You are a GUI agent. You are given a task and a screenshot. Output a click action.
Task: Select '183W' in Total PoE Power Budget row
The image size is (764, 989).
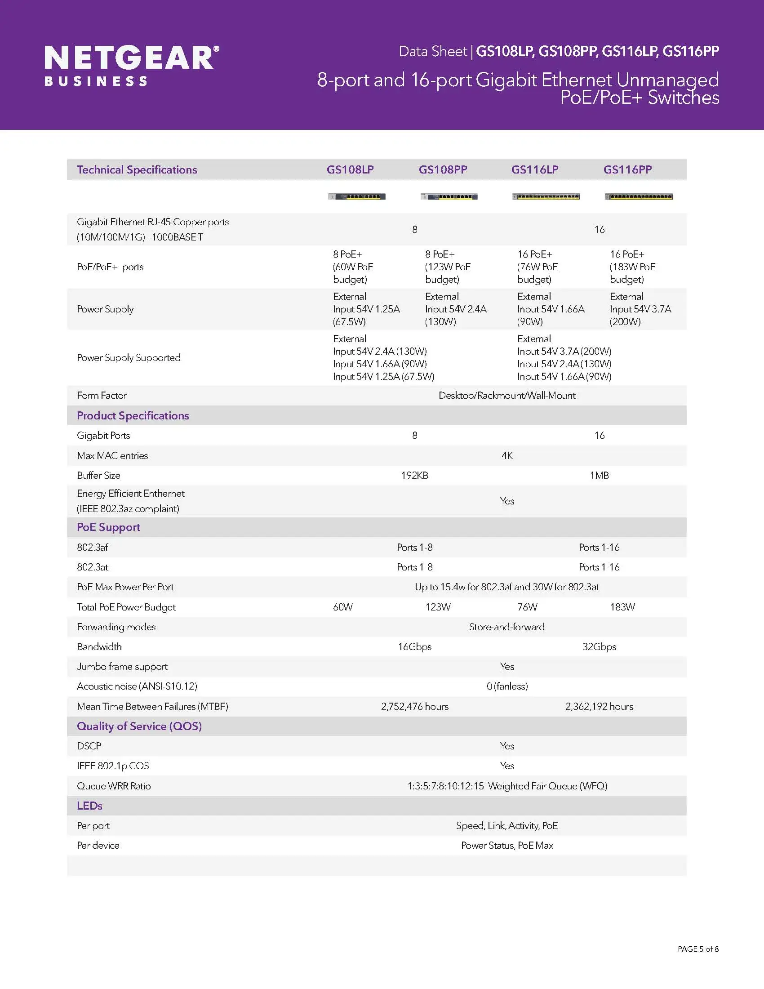coord(622,607)
